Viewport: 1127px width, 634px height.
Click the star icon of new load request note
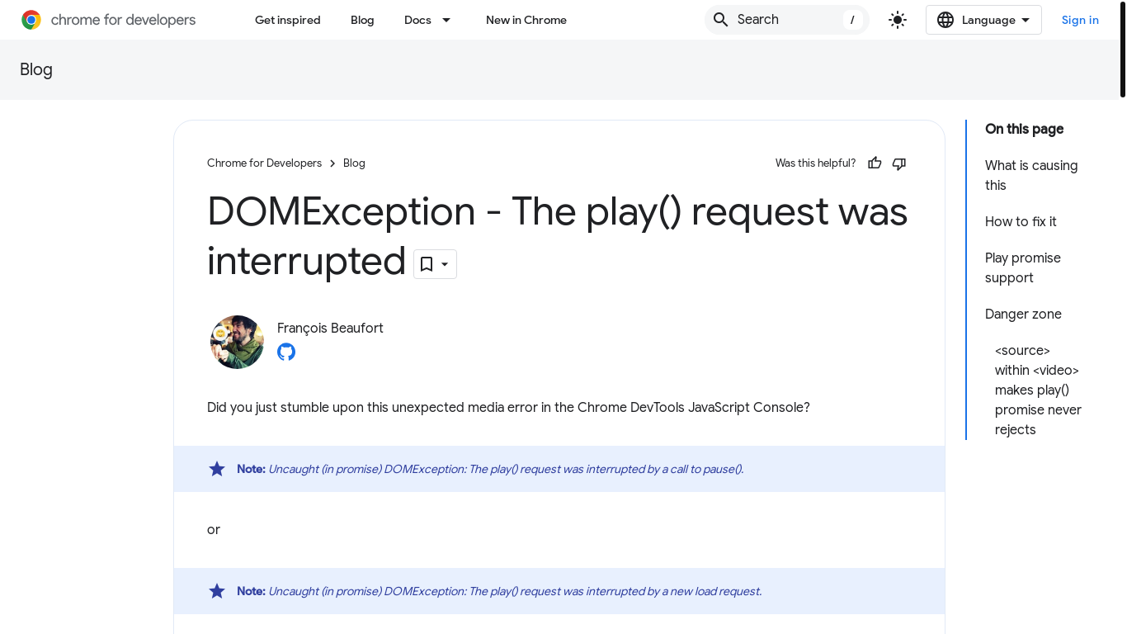(217, 591)
